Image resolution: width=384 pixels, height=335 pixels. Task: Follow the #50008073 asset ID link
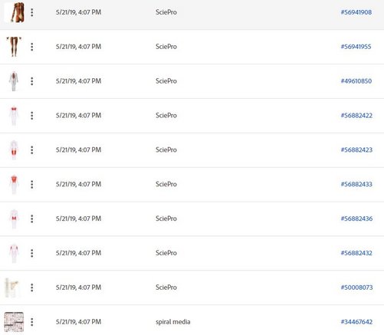356,287
